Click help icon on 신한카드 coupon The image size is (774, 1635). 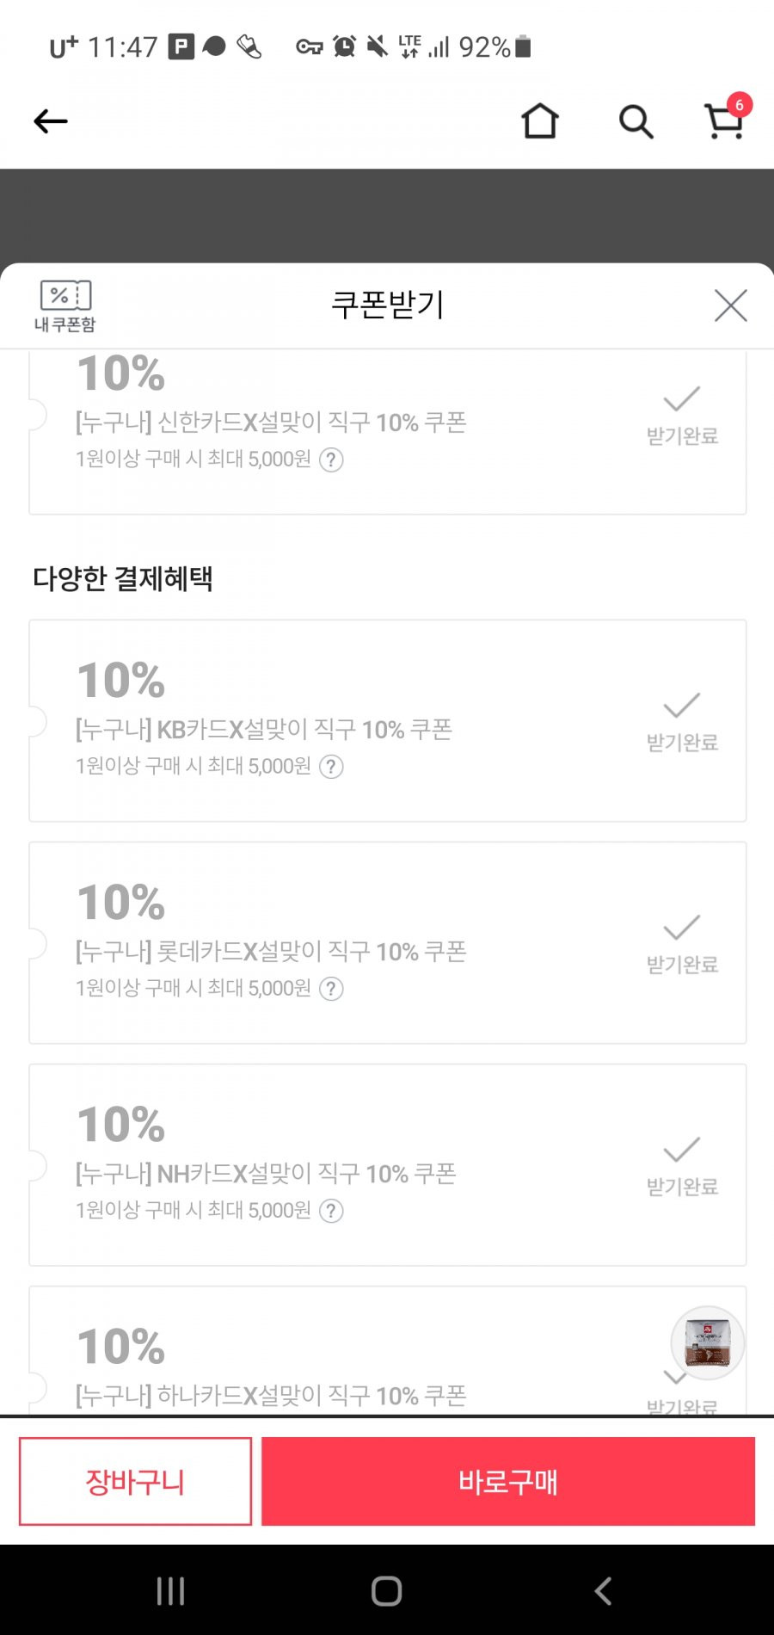[331, 460]
